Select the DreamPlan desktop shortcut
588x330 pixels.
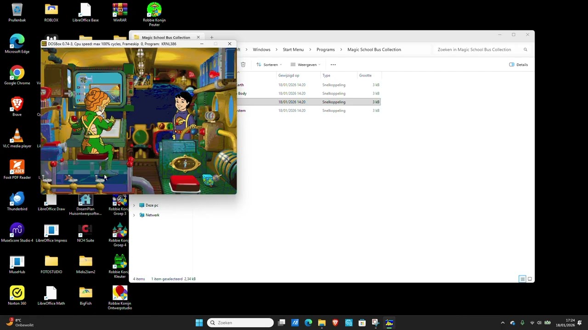[x=85, y=205]
